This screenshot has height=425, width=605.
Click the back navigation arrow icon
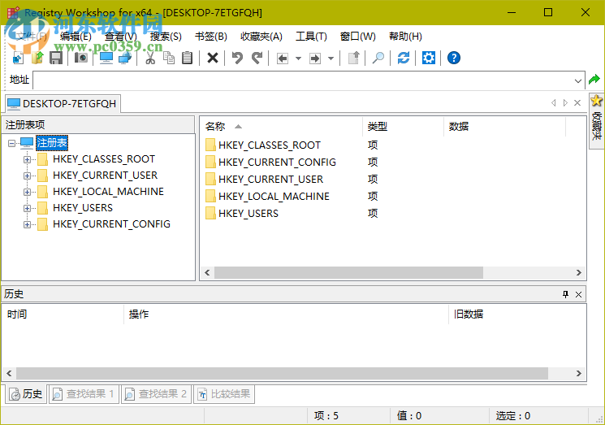click(x=283, y=59)
